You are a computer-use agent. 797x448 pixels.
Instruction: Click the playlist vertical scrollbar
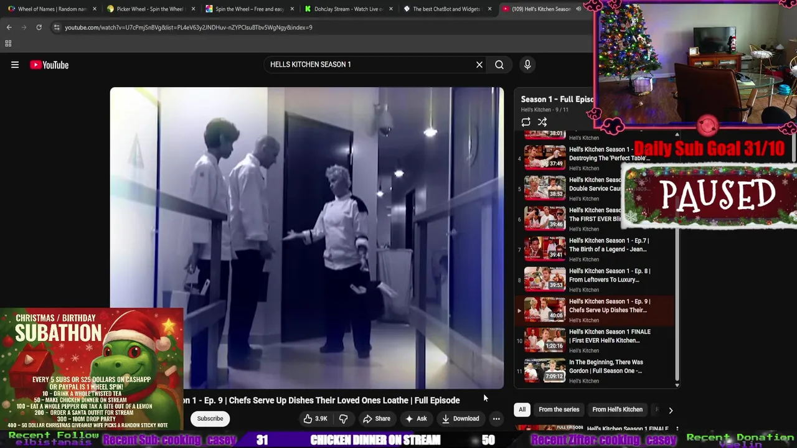coord(677,259)
